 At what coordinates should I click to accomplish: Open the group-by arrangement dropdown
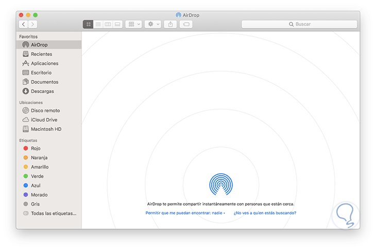133,24
